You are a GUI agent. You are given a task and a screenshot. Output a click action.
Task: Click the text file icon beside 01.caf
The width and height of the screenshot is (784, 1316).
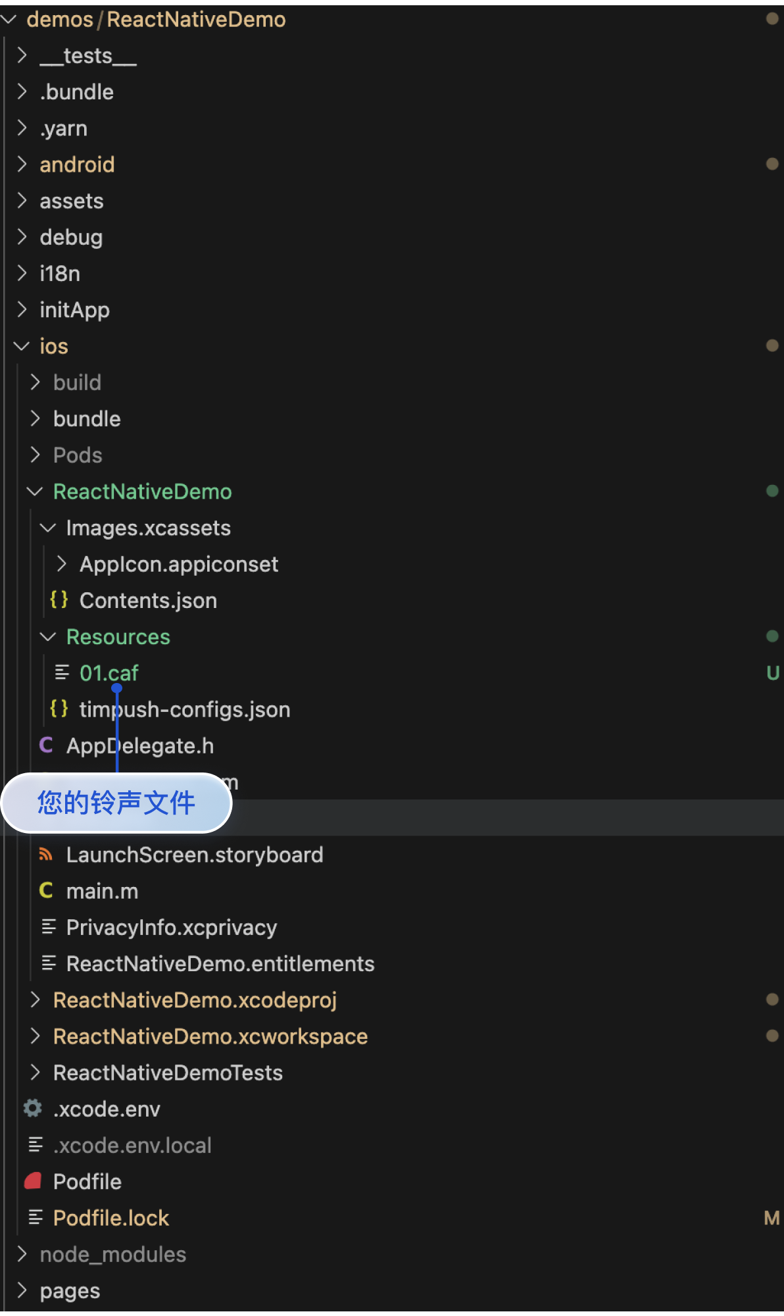pyautogui.click(x=62, y=672)
